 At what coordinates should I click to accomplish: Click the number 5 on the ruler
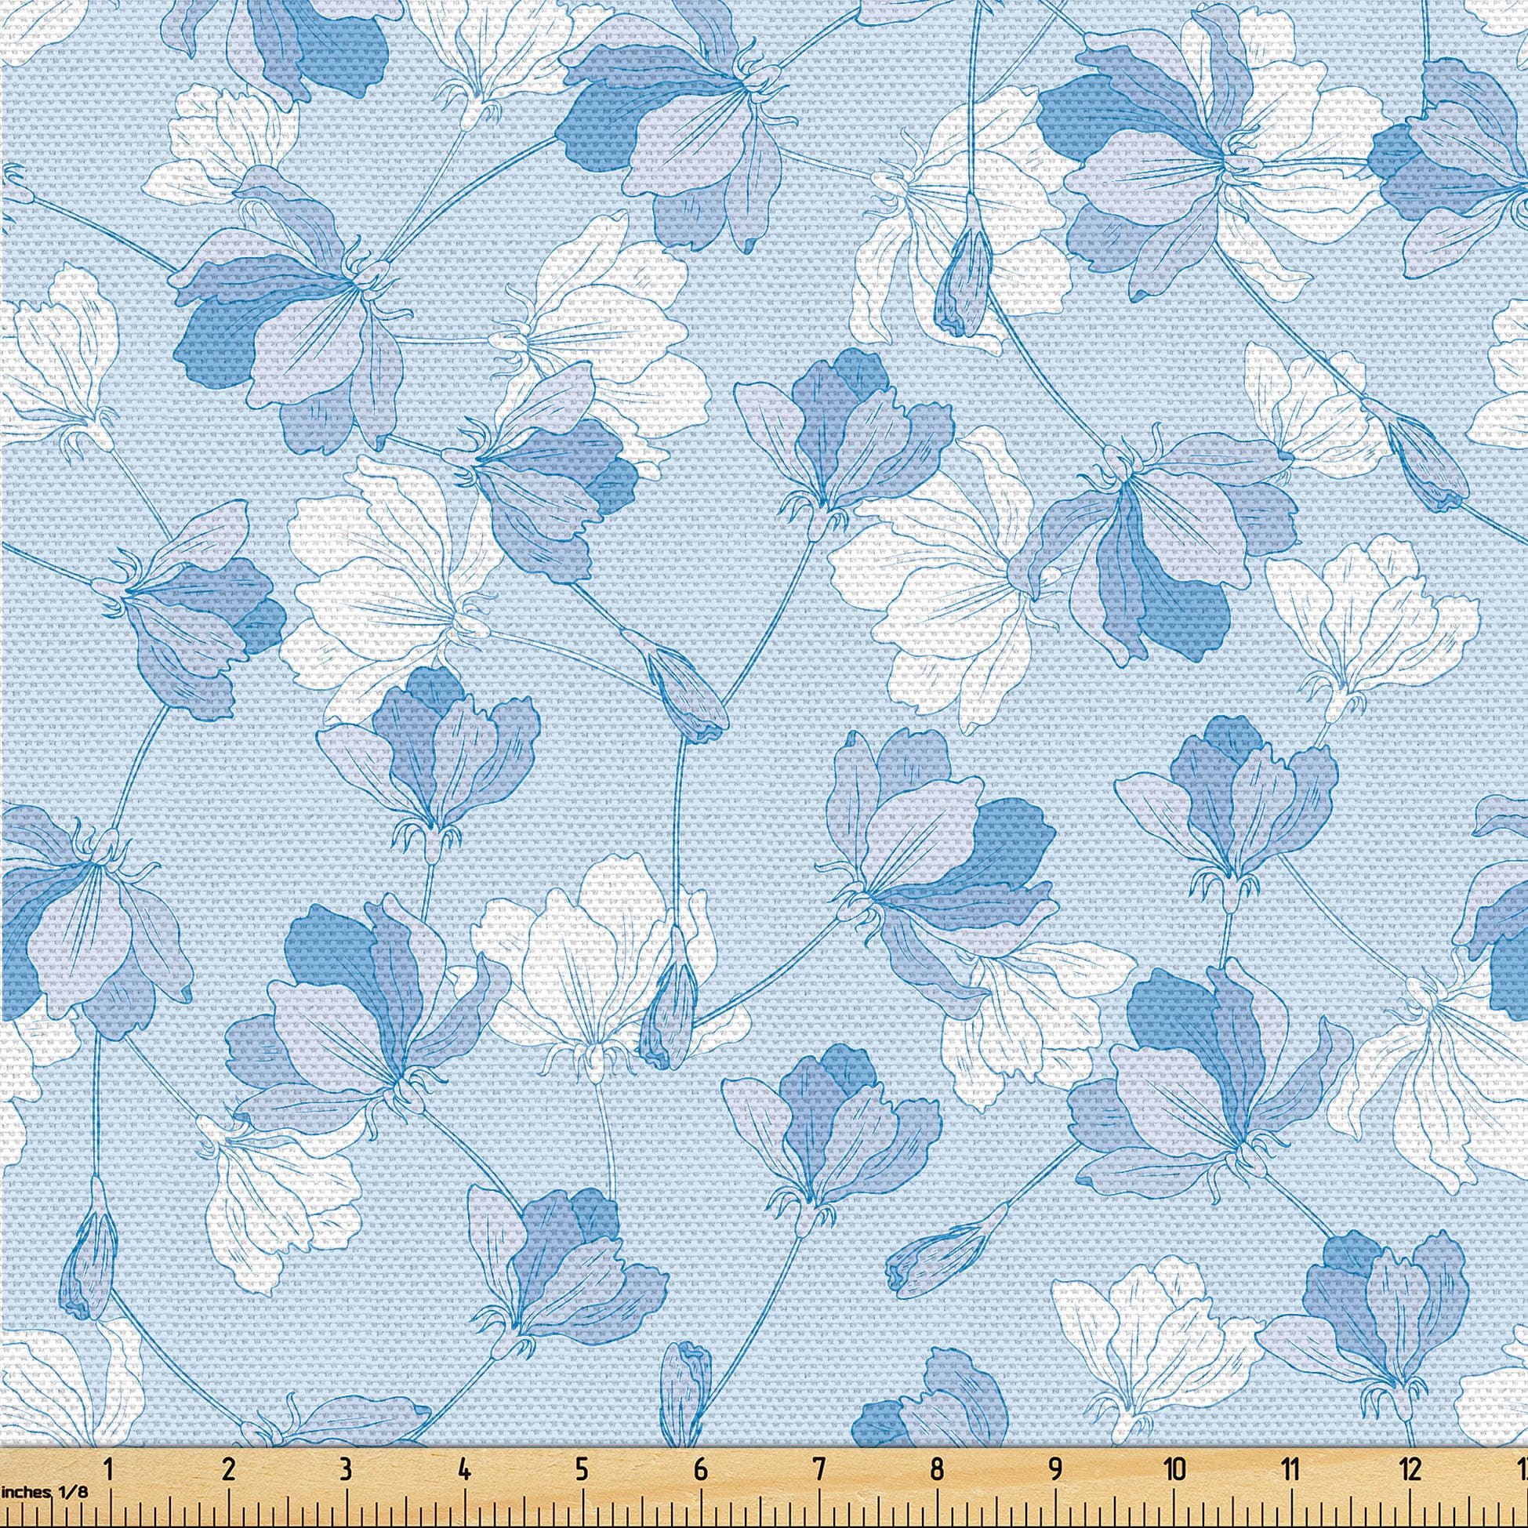click(582, 1470)
